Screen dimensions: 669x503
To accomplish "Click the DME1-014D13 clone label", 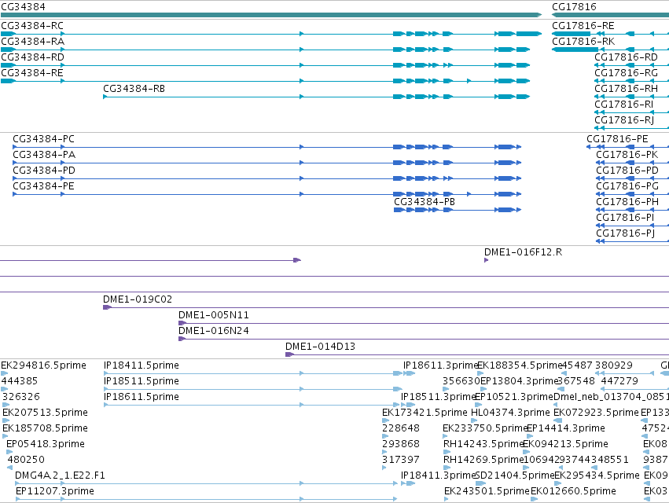I will point(320,347).
